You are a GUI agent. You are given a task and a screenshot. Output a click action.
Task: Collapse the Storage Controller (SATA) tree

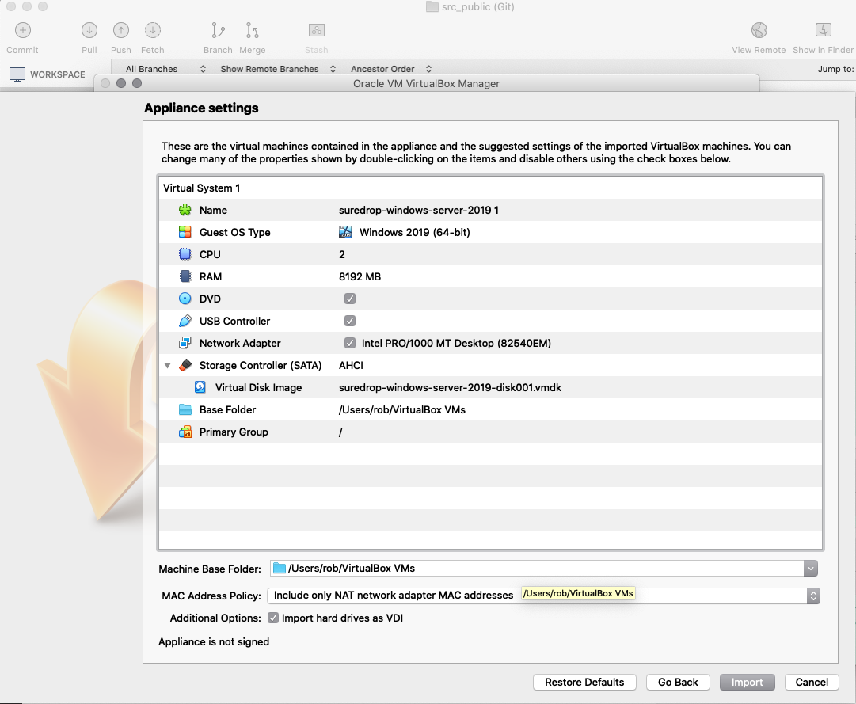[168, 366]
